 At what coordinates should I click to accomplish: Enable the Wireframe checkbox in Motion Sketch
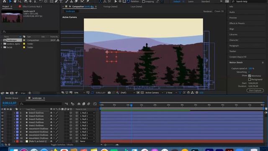pyautogui.click(x=250, y=75)
